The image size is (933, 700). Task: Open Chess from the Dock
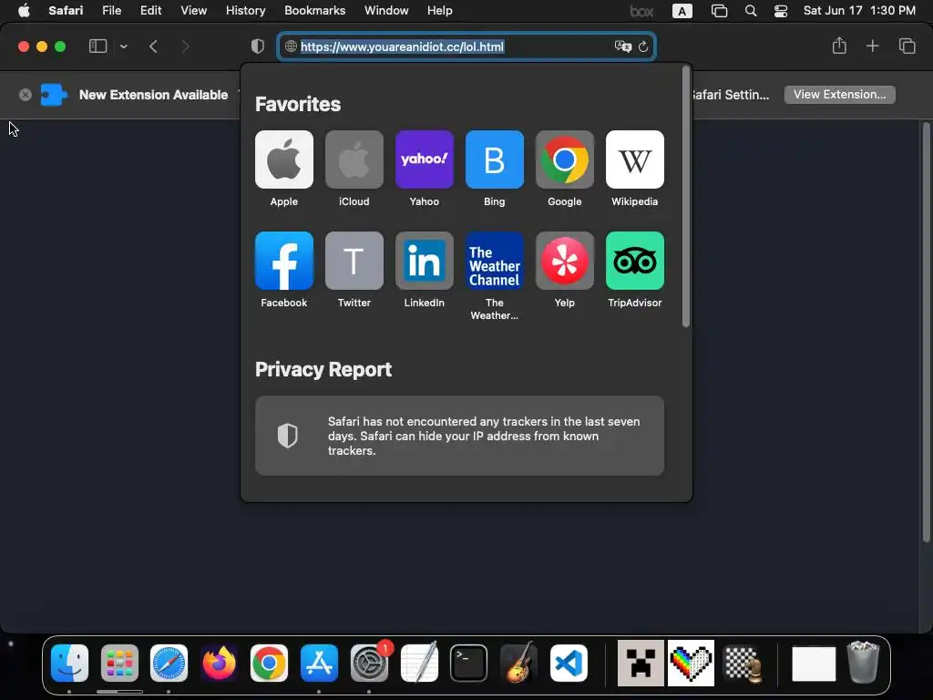coord(742,664)
